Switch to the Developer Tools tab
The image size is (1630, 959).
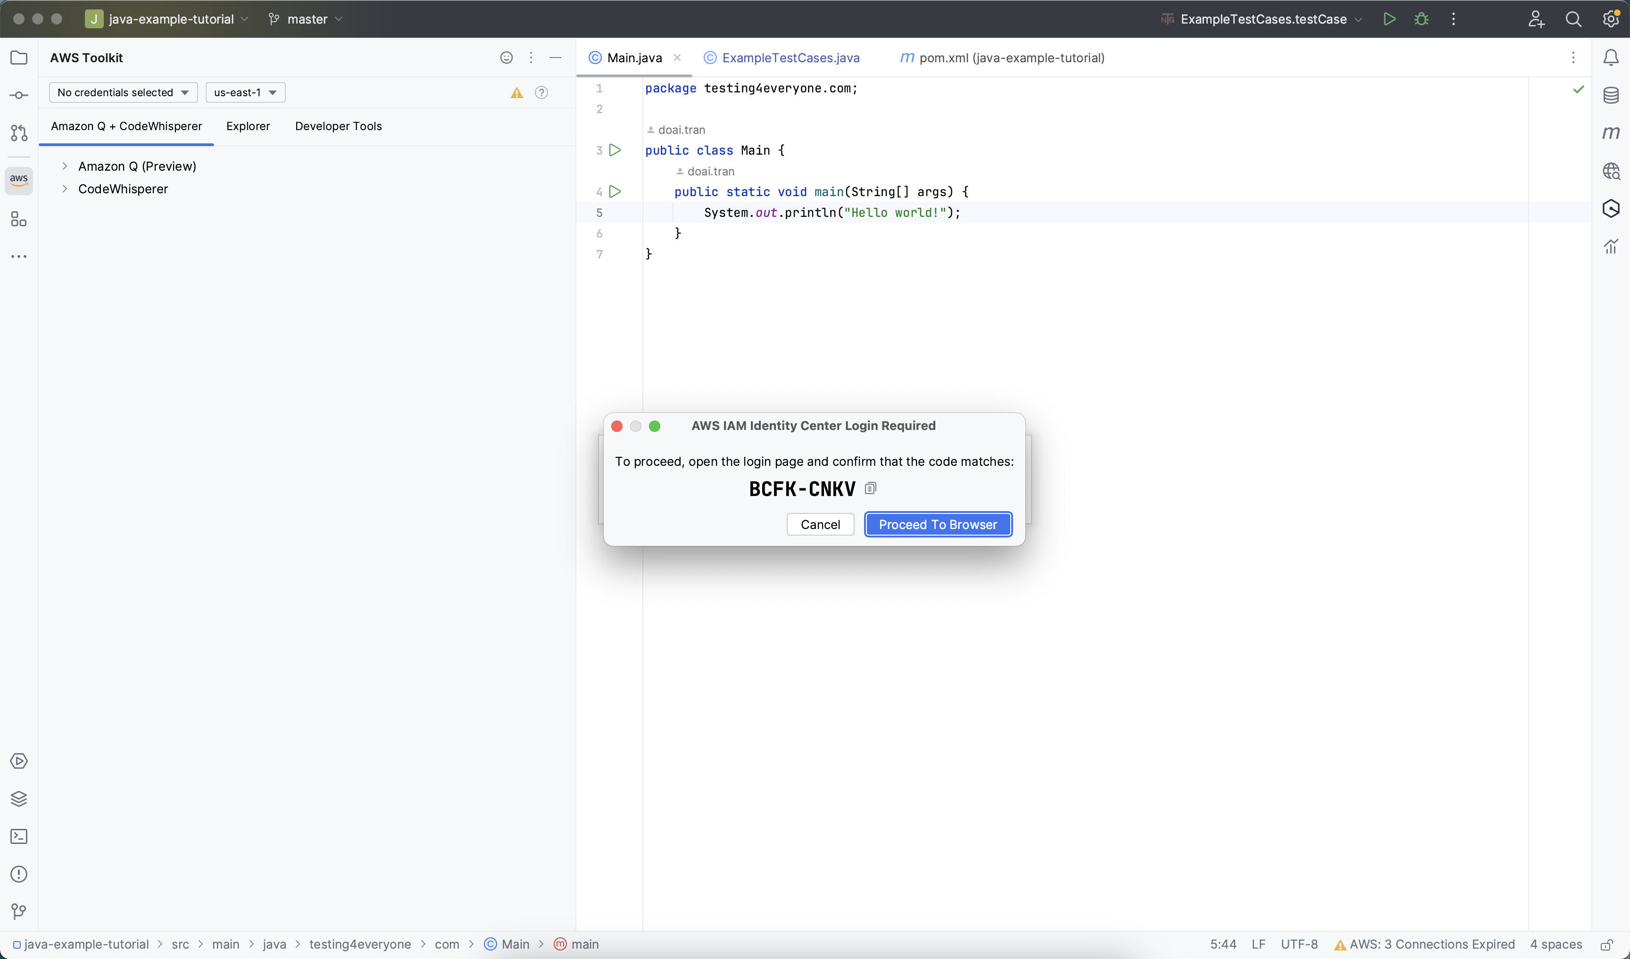tap(338, 126)
